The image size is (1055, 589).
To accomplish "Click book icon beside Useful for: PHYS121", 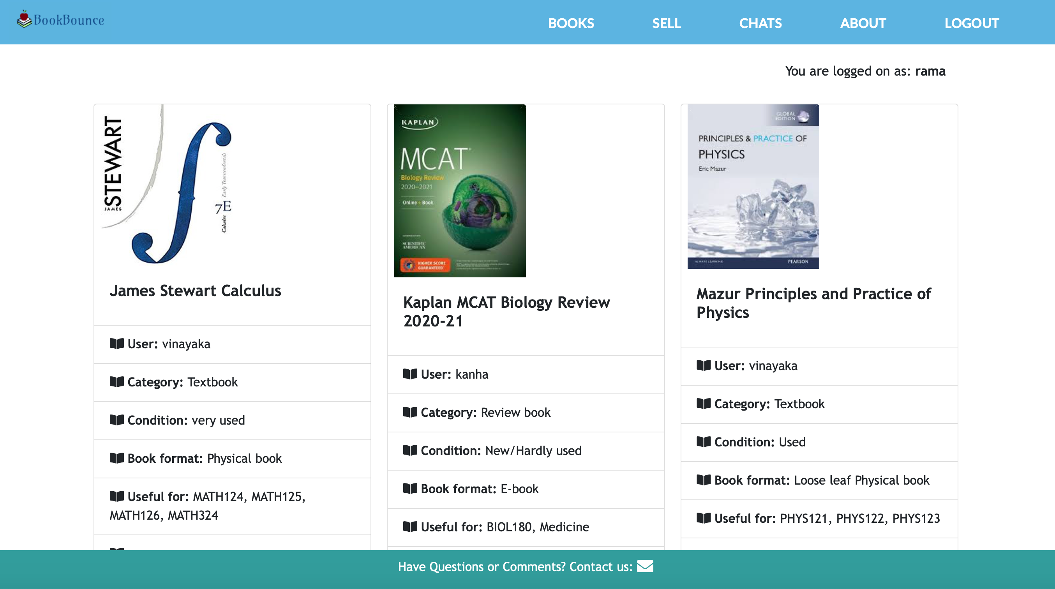I will 704,518.
